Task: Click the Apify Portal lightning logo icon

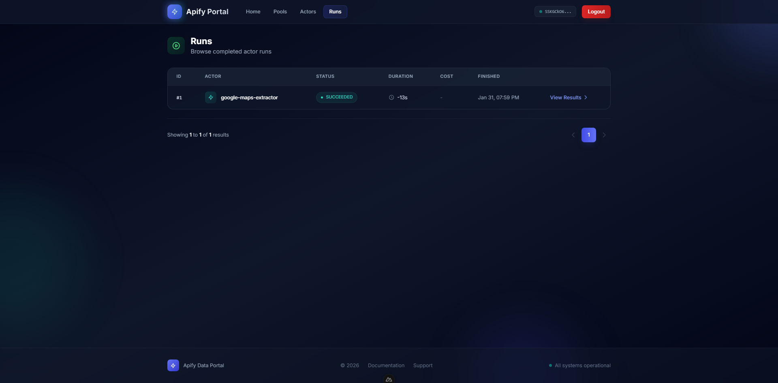Action: pos(174,12)
